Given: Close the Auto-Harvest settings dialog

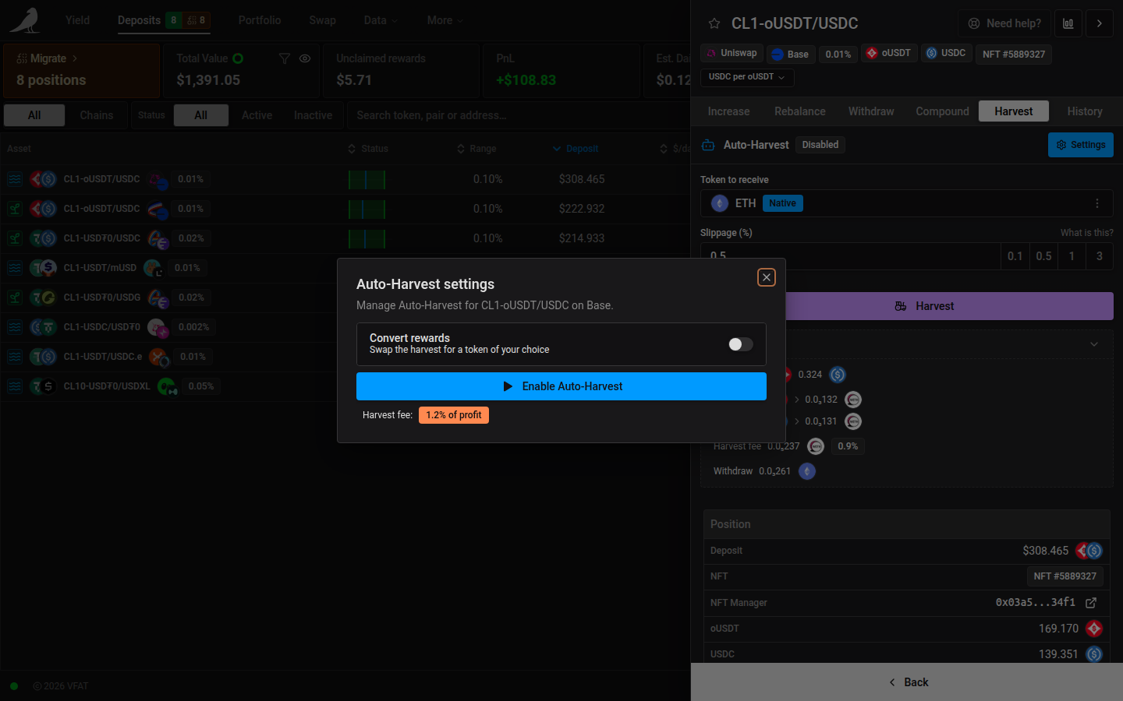Looking at the screenshot, I should [x=767, y=277].
